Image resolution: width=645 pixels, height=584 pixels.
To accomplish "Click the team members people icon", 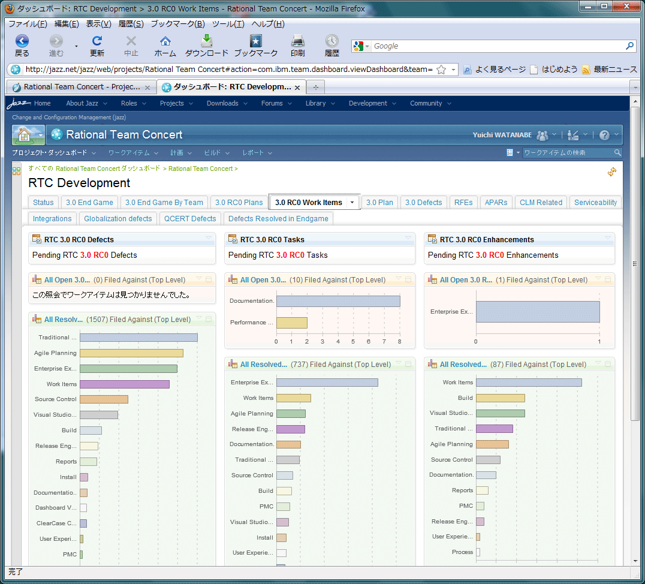I will (x=542, y=135).
